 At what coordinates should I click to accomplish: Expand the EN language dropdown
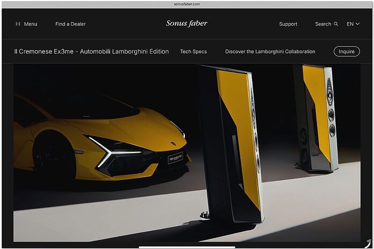coord(353,24)
